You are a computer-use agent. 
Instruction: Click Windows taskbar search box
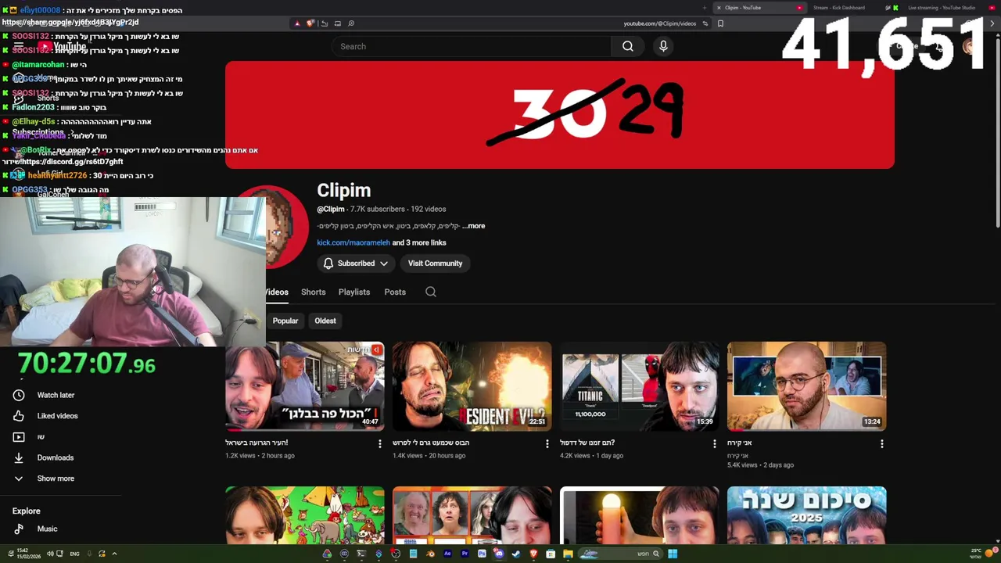tap(622, 554)
